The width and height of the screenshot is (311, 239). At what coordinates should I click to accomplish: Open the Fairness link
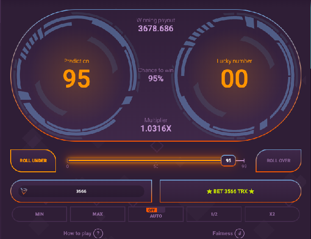pos(223,233)
